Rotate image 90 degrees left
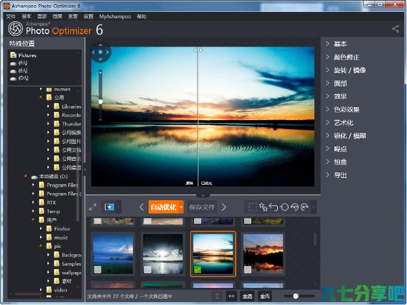This screenshot has height=305, width=407. pos(294,207)
